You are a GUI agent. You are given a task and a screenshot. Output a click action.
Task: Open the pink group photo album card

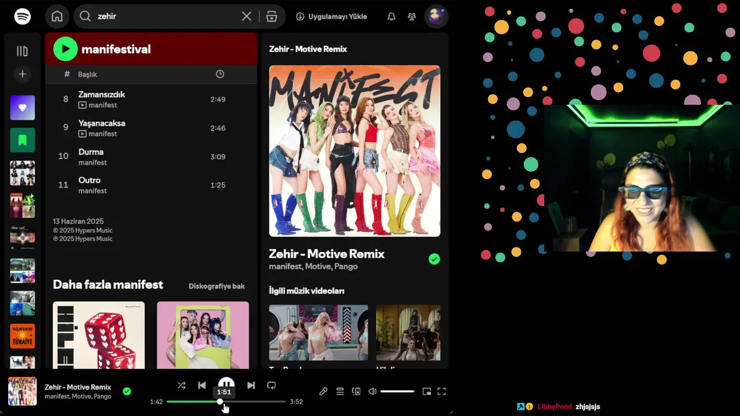[x=203, y=335]
